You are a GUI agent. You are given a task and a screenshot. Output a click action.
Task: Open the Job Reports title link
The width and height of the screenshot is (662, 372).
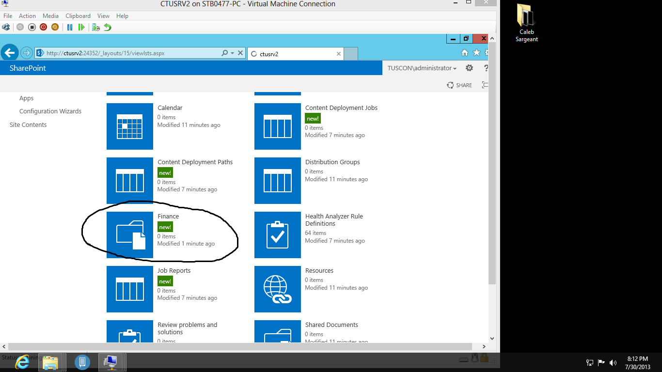pyautogui.click(x=174, y=271)
